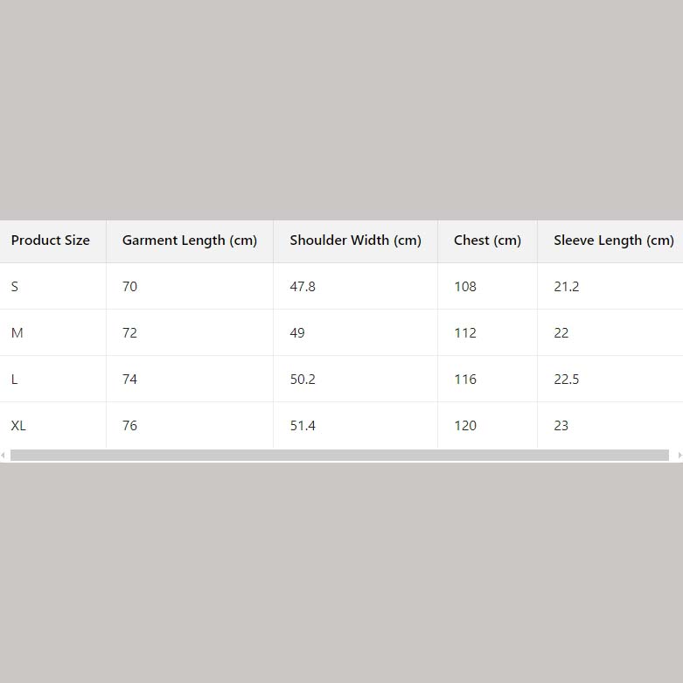This screenshot has width=683, height=683.
Task: Click the shoulder width value 47.8
Action: tap(303, 287)
